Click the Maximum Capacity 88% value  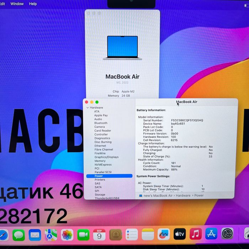point(174,169)
